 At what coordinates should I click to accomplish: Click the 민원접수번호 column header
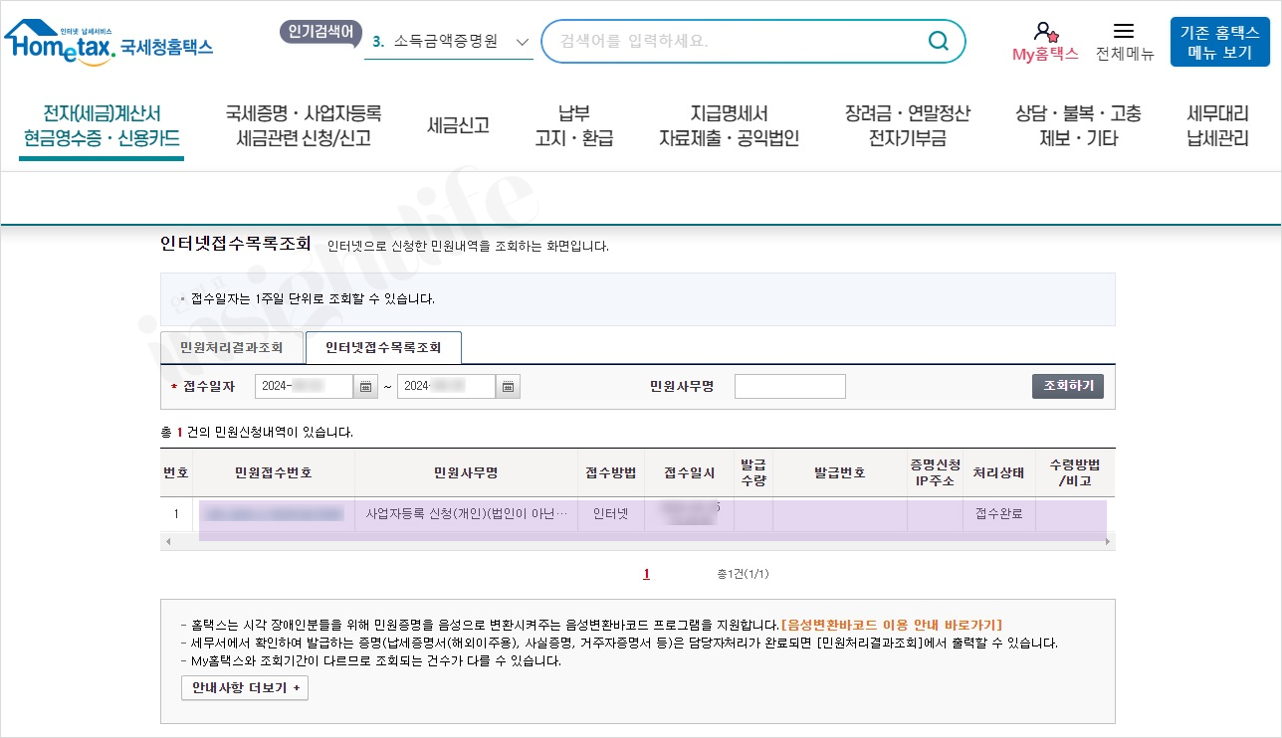click(x=274, y=472)
